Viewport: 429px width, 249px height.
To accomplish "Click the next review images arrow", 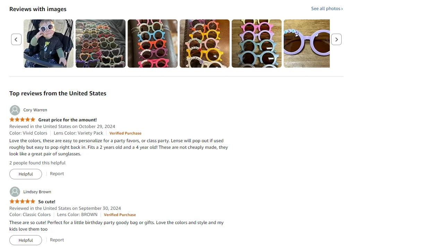I will click(336, 40).
